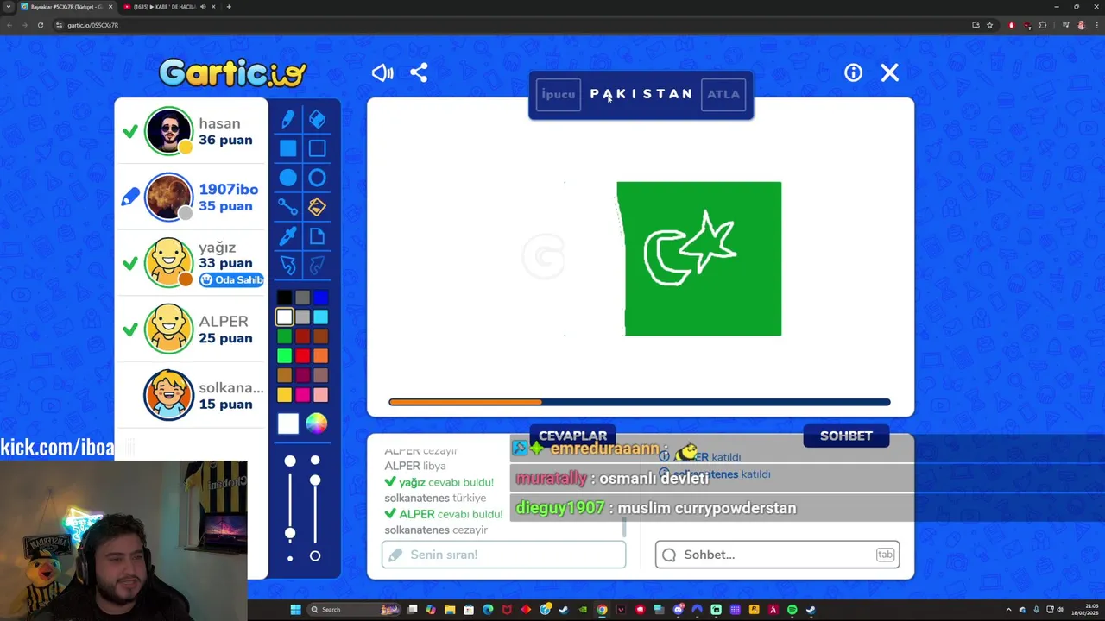
Task: Pick the light pink color swatch
Action: click(x=320, y=394)
